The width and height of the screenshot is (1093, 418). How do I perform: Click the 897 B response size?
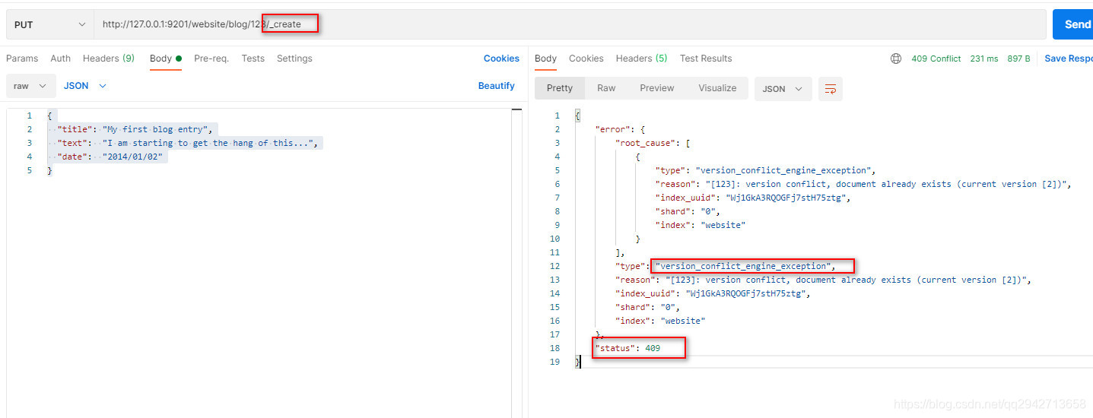click(x=1019, y=59)
